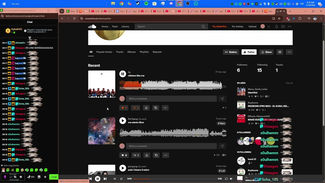
Task: Click View all likes link
Action: 289,83
